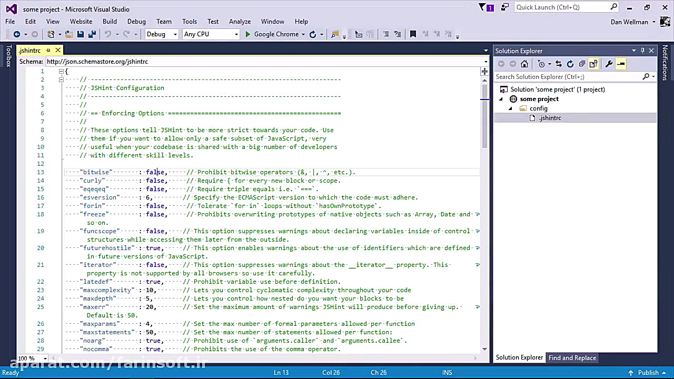Viewport: 674px width, 379px height.
Task: Click search magnifier in Solution Explorer
Action: (646, 77)
